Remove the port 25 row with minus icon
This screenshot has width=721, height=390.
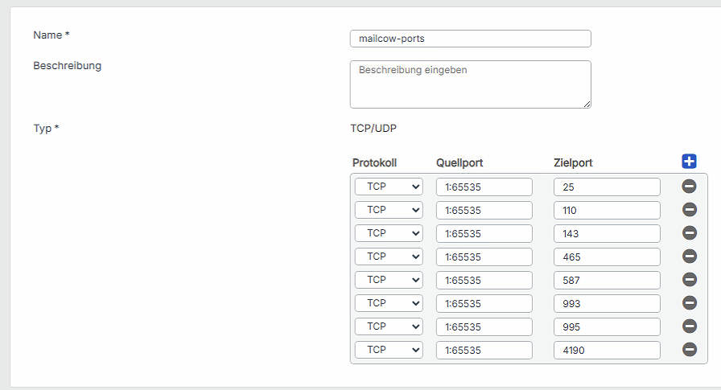[x=690, y=187]
